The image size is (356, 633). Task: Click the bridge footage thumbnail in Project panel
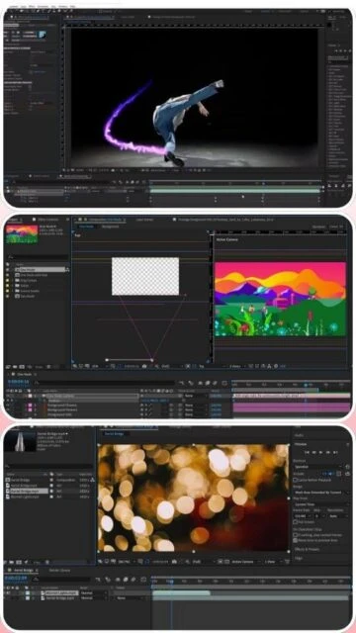click(x=19, y=441)
